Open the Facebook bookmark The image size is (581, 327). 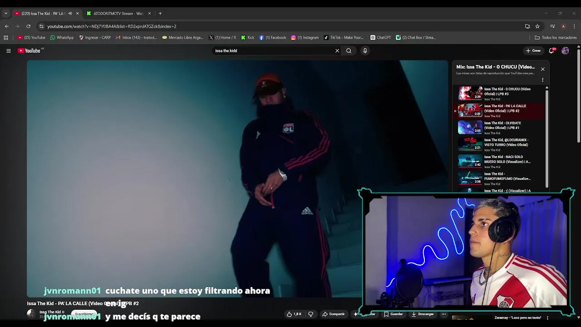[x=273, y=38]
